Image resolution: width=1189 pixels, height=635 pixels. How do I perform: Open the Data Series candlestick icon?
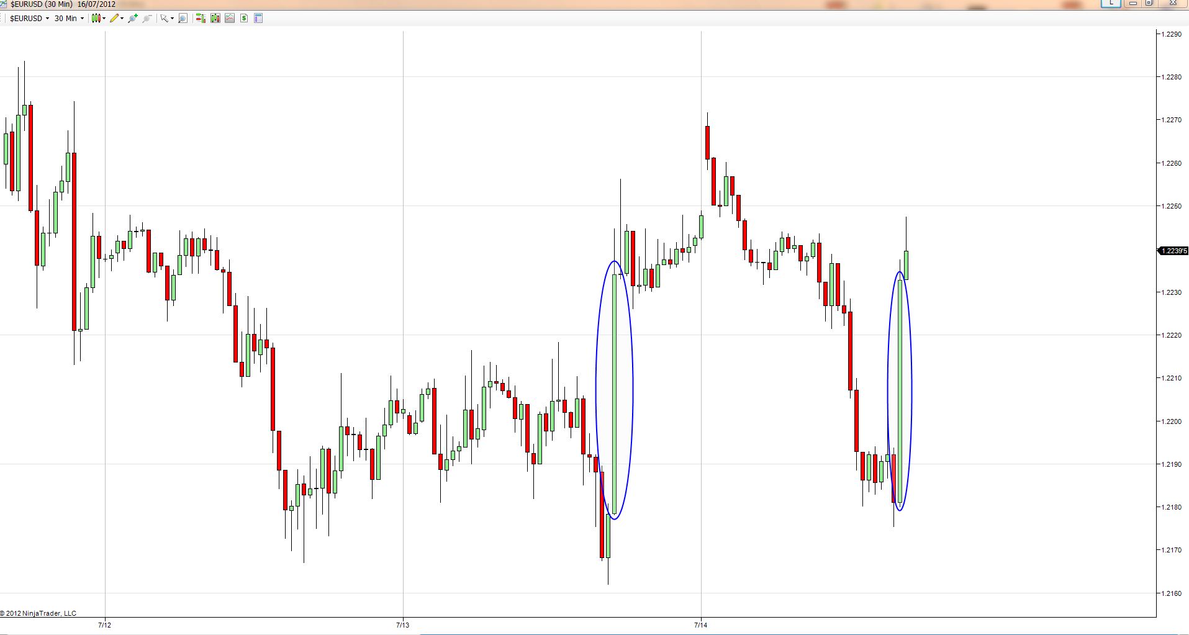pyautogui.click(x=215, y=19)
